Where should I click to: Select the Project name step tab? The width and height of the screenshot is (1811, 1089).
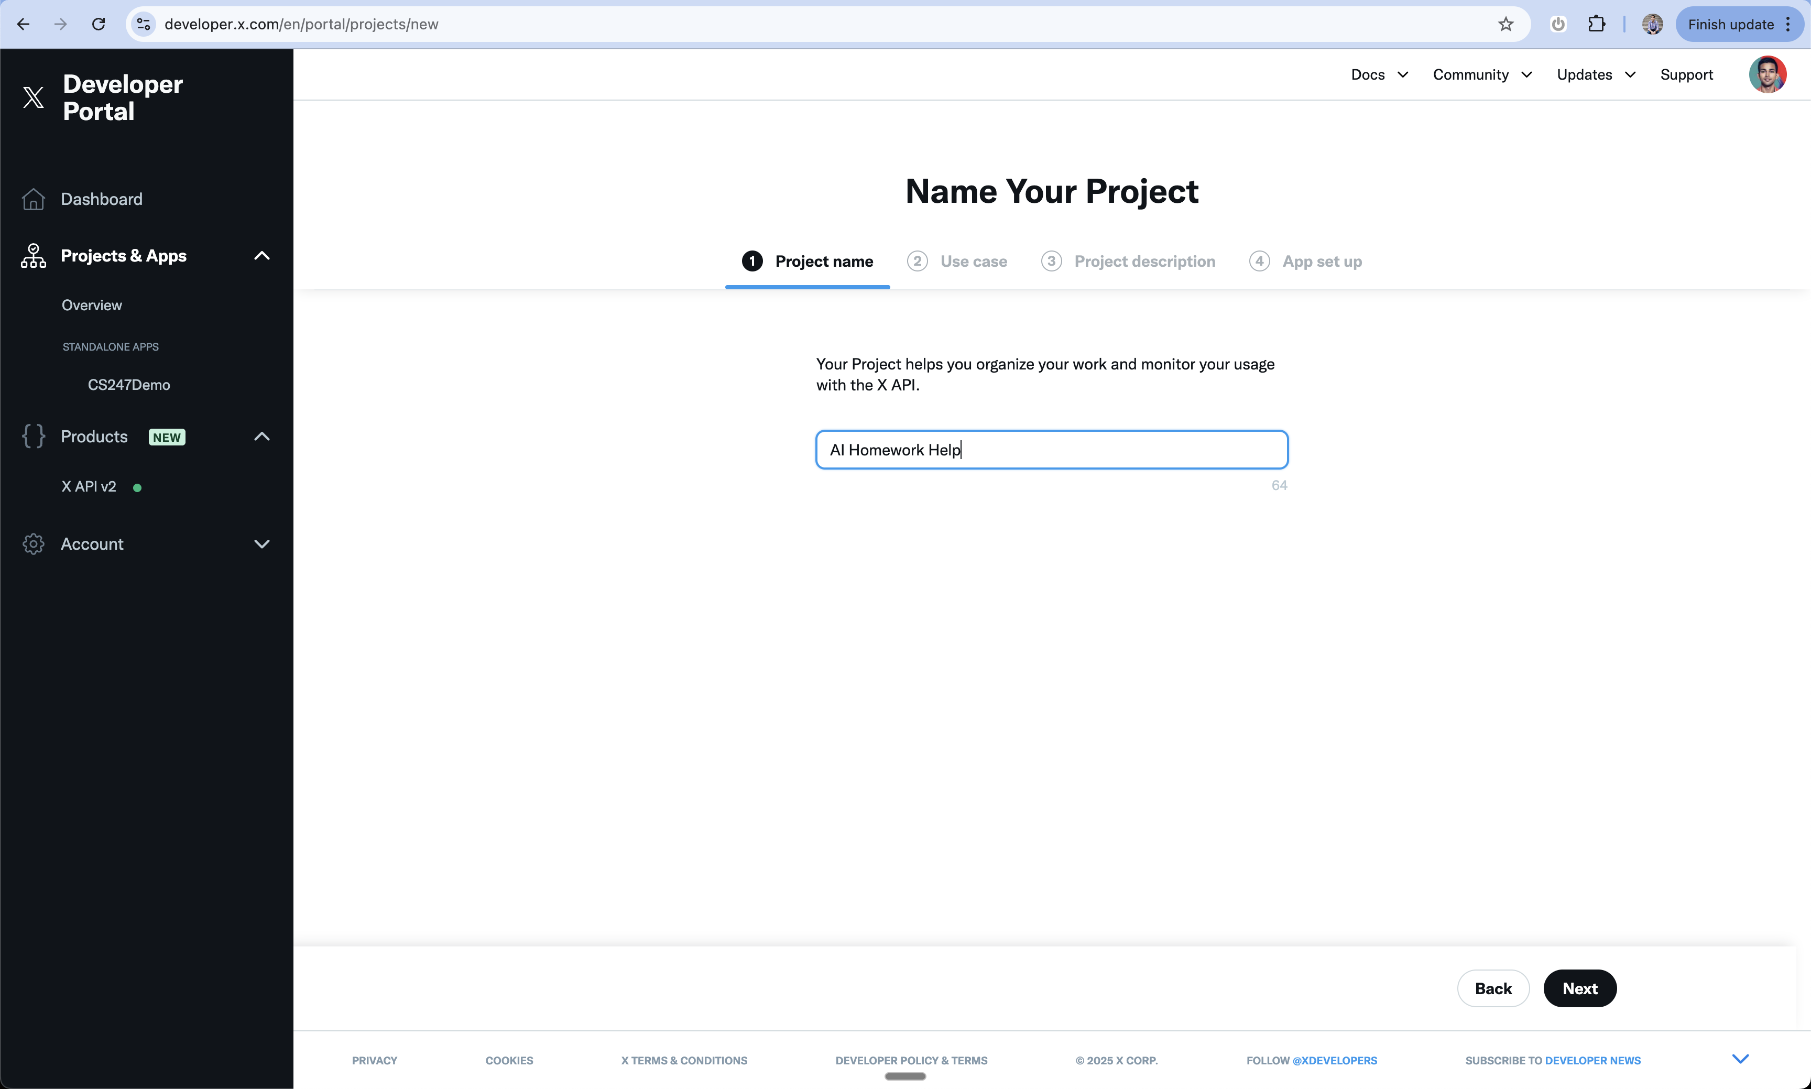click(x=807, y=262)
